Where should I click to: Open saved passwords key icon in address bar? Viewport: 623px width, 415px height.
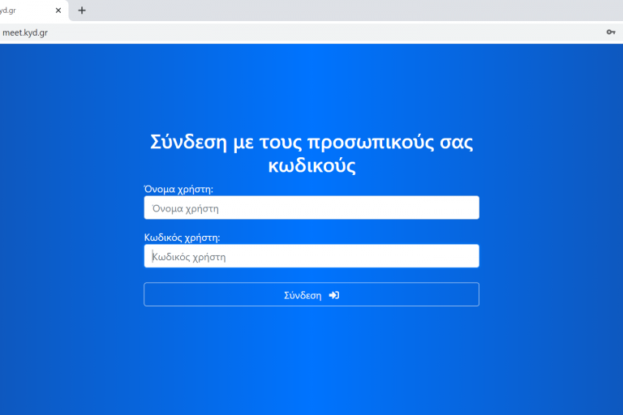coord(611,32)
